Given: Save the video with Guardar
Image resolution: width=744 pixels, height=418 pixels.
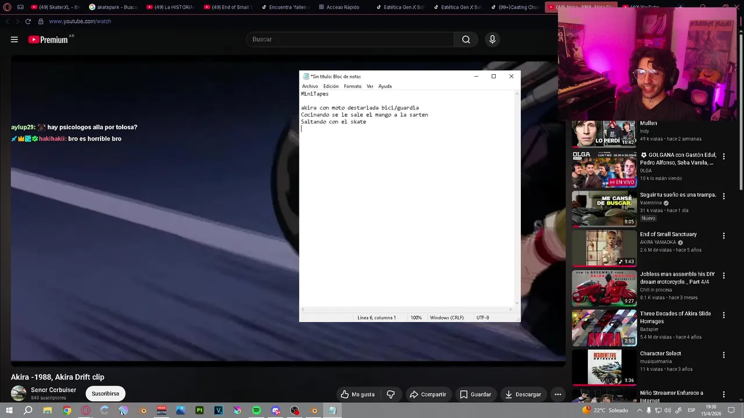Looking at the screenshot, I should [x=475, y=394].
